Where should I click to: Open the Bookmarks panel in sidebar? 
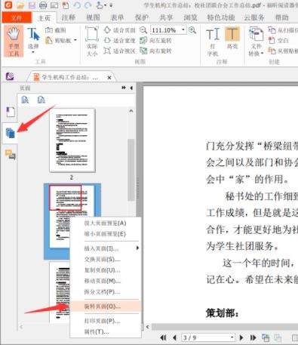point(11,112)
